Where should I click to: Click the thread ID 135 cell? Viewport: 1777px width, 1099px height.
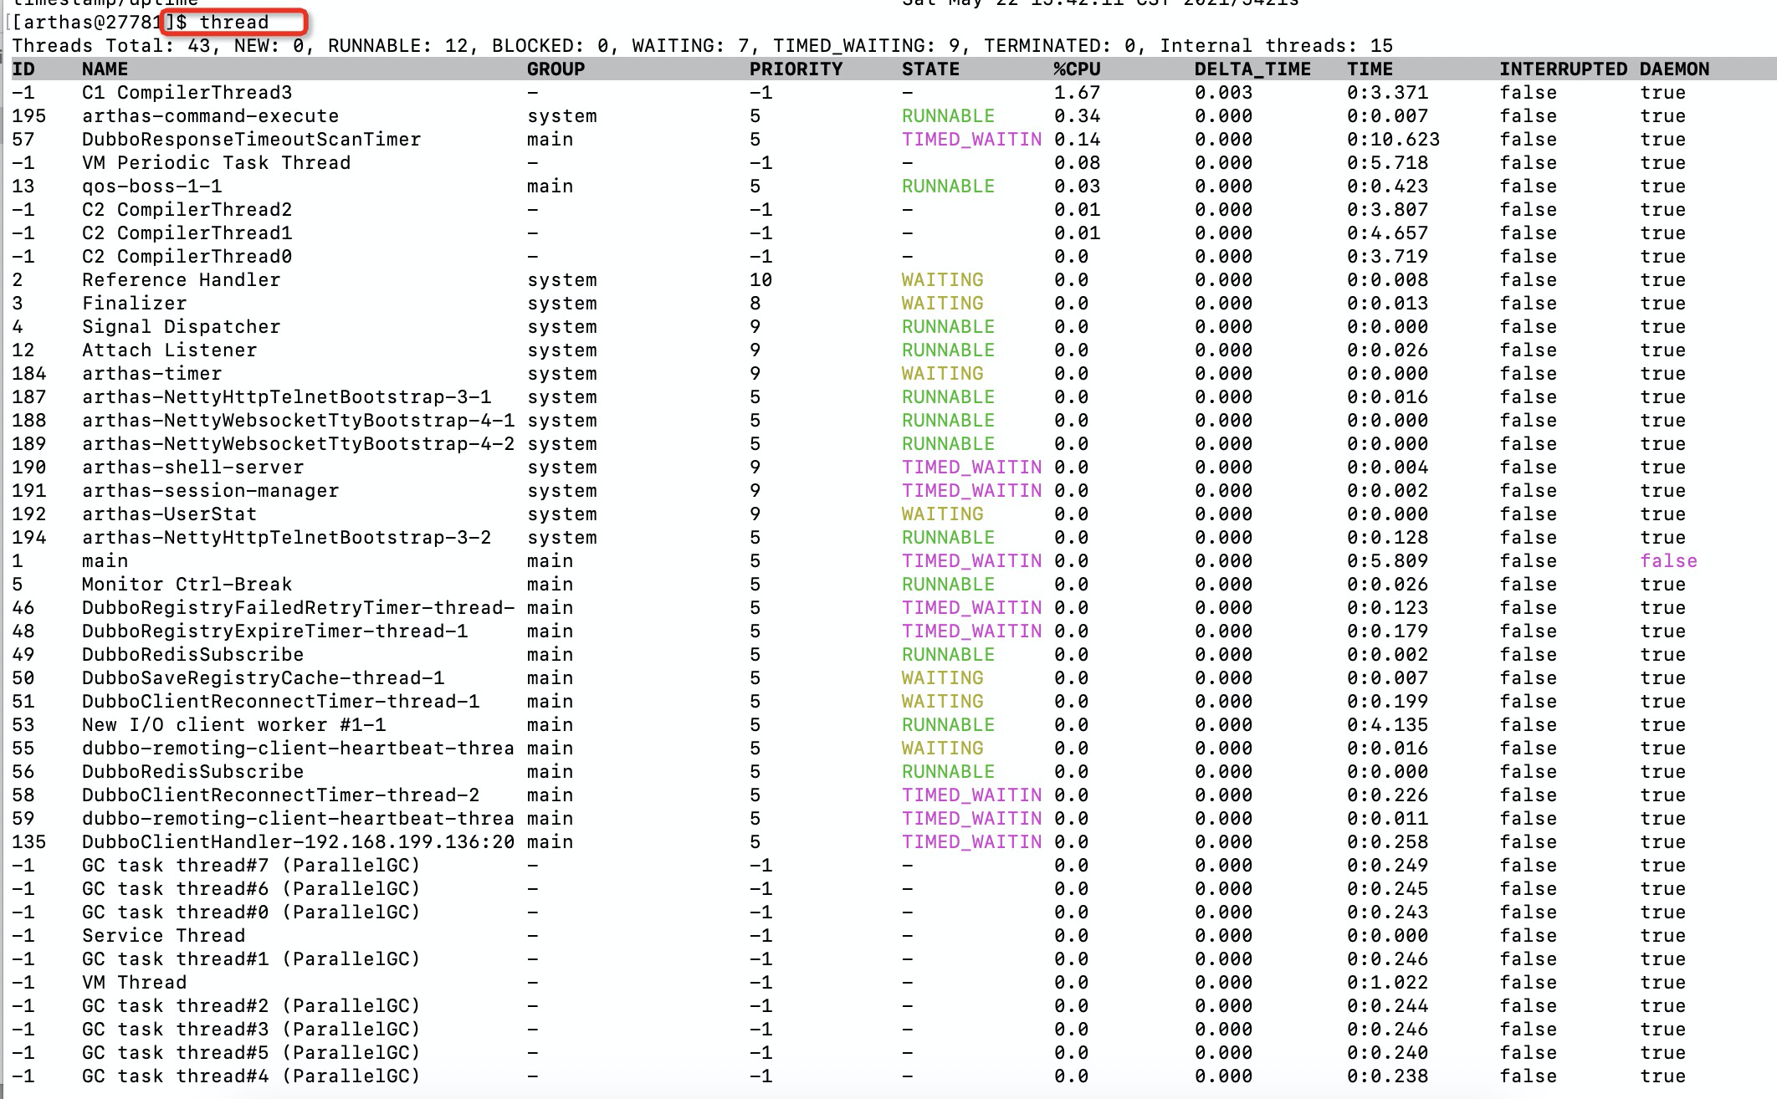click(x=29, y=841)
